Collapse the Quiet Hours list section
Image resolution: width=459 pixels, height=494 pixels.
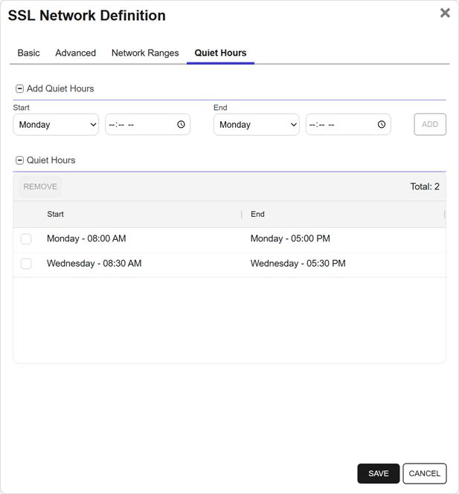(19, 160)
